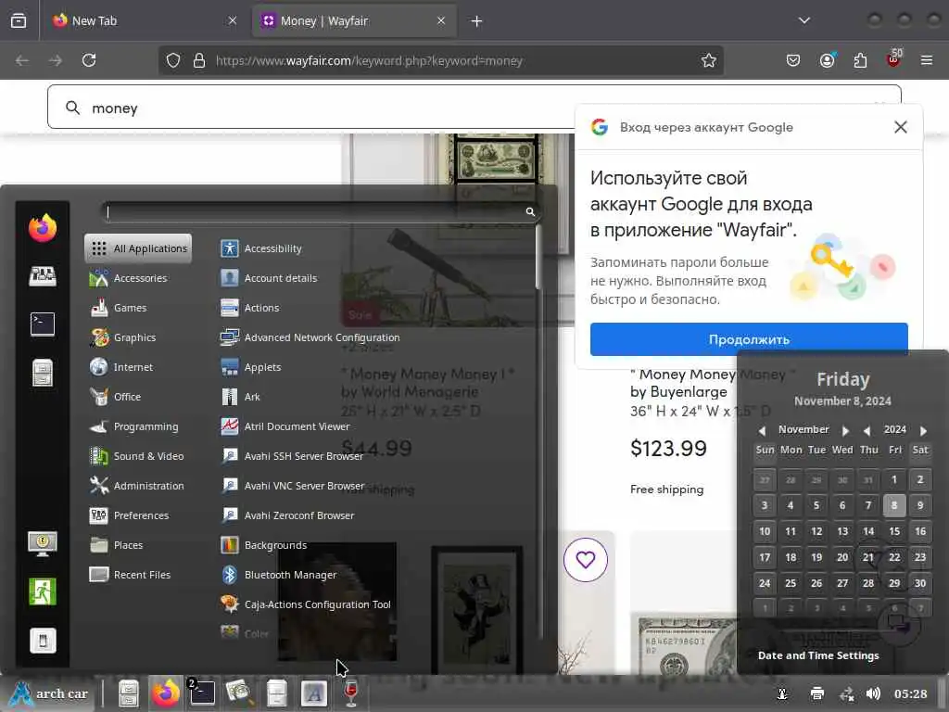Select November 8 highlighted date

pos(894,505)
